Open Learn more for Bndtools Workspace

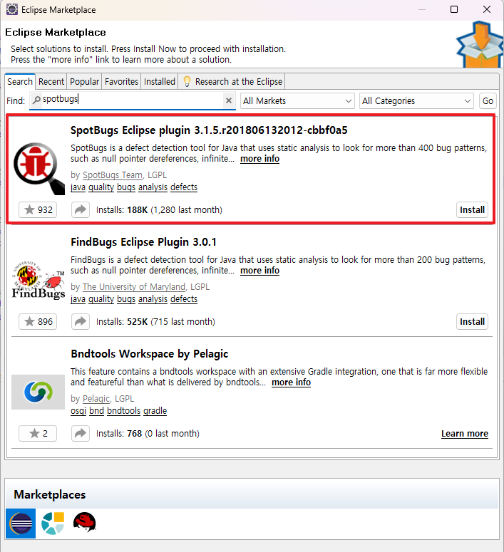click(x=465, y=434)
